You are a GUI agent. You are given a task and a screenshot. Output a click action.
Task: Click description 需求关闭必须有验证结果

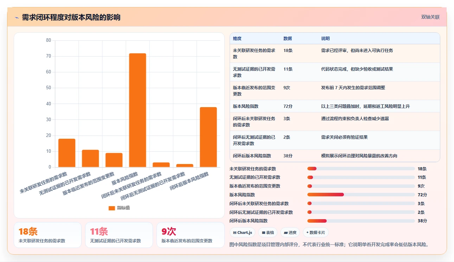[344, 137]
